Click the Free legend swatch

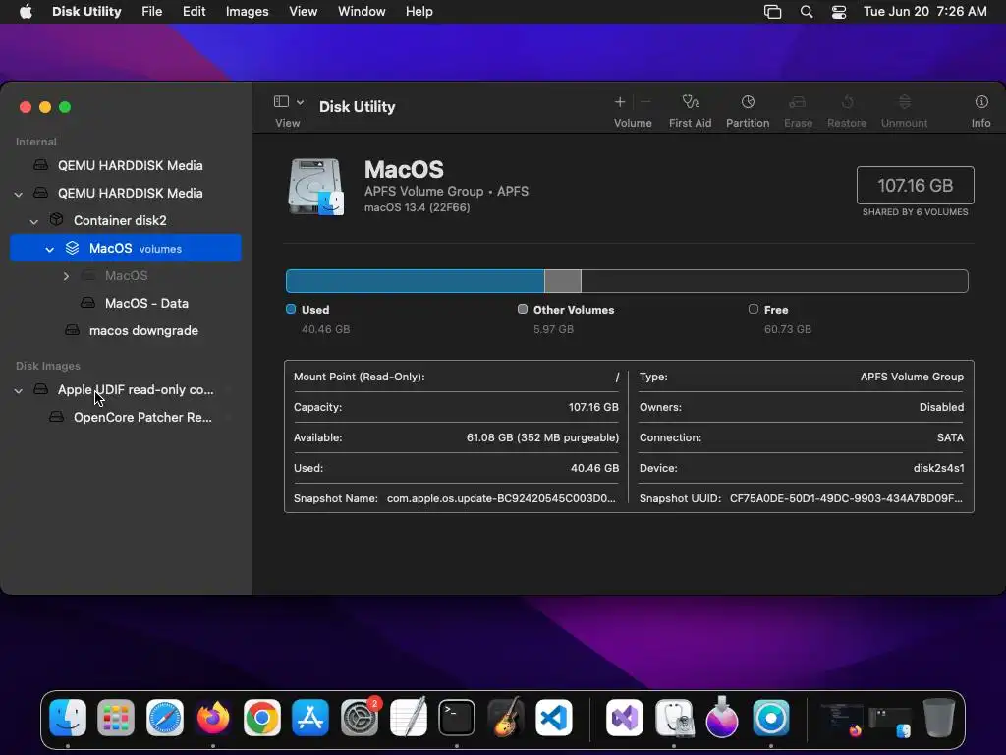tap(754, 309)
